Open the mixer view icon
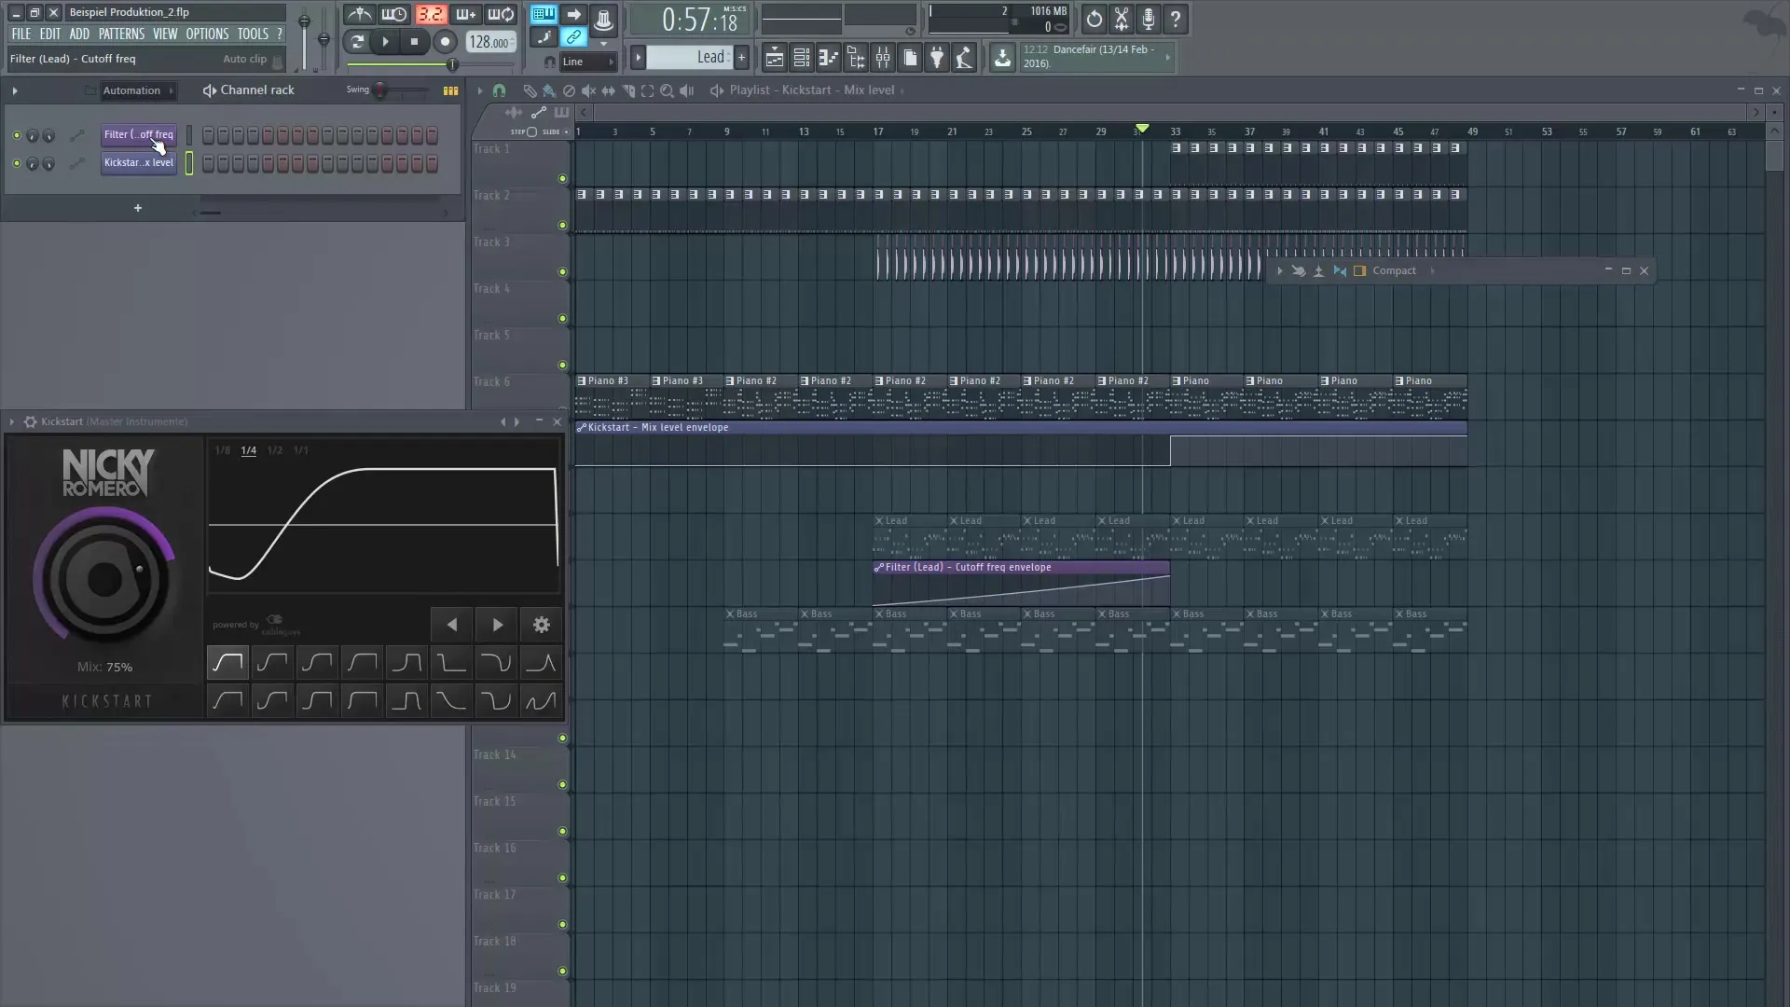Viewport: 1790px width, 1007px height. pyautogui.click(x=883, y=59)
